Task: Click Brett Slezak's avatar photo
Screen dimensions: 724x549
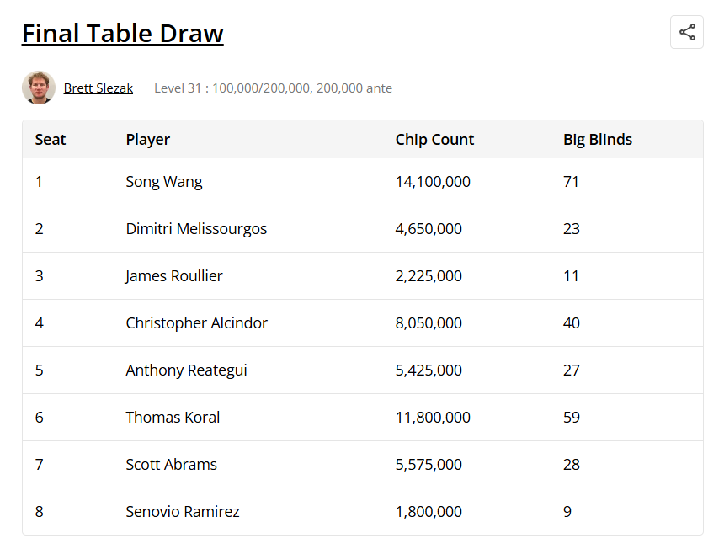Action: (39, 88)
